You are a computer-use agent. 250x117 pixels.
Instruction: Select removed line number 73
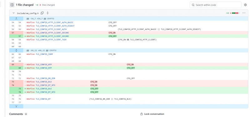(x=13, y=82)
